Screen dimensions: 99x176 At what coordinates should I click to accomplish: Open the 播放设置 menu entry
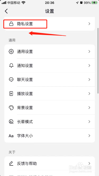(x=50, y=94)
